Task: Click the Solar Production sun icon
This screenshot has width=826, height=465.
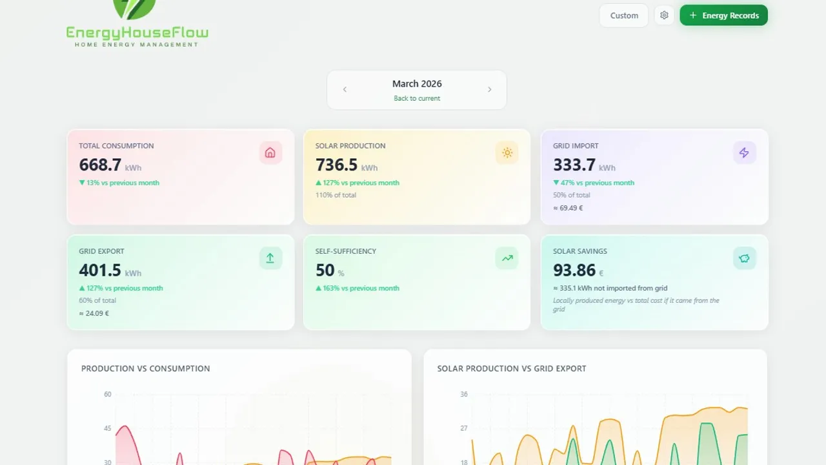Action: pos(507,153)
